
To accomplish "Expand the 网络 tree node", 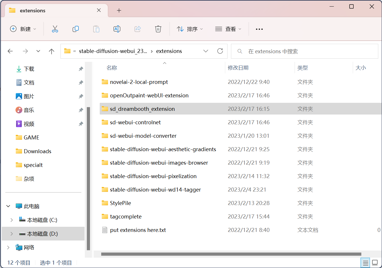I will pyautogui.click(x=8, y=247).
